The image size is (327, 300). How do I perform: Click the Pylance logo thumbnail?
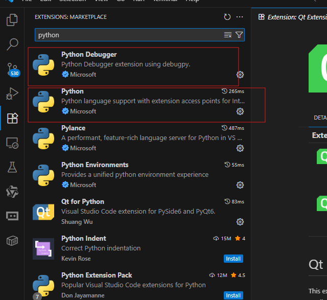coord(43,139)
